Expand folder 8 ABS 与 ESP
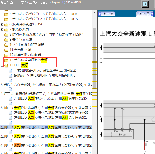 point(2,35)
